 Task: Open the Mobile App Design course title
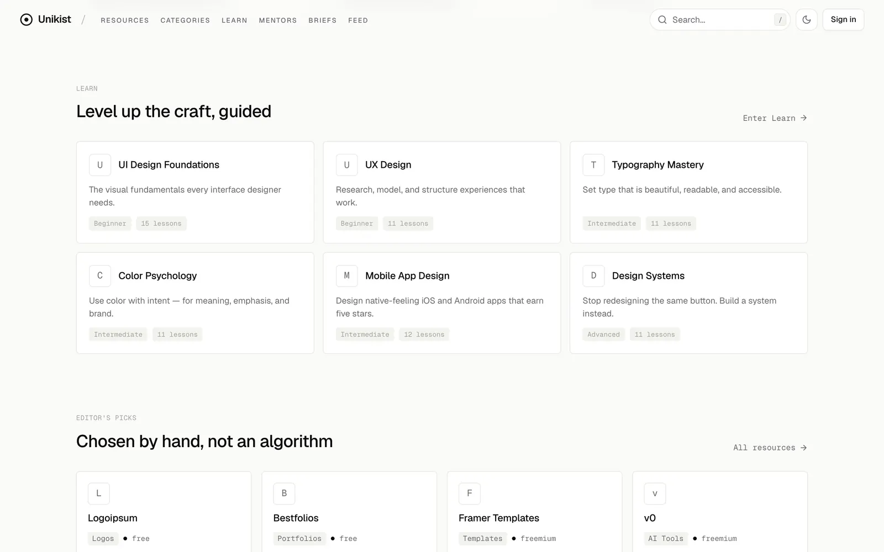(x=407, y=276)
